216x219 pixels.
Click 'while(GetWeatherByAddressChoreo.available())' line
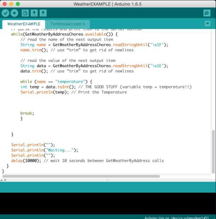(x=64, y=34)
